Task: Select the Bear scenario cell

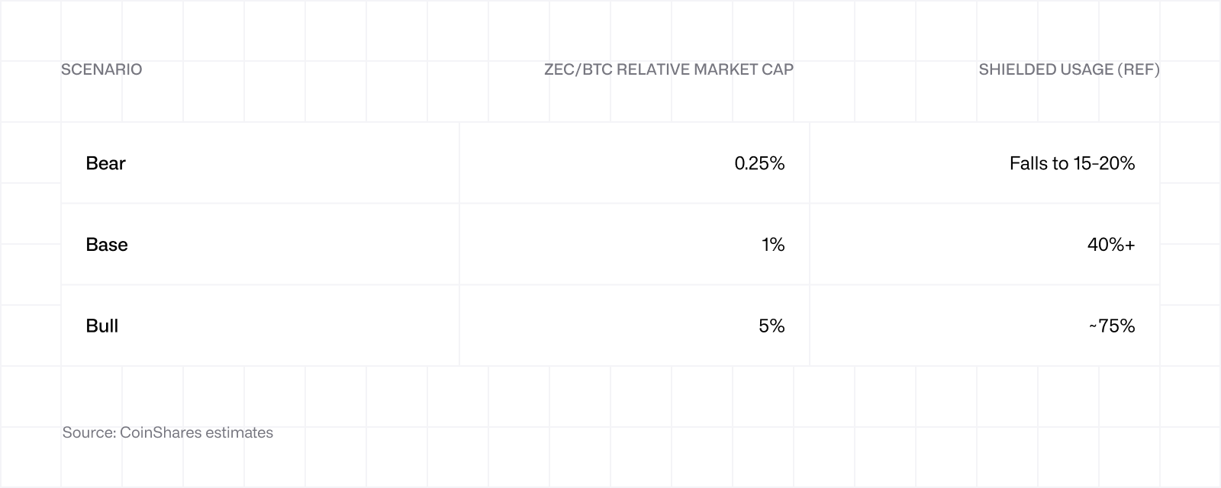Action: coord(260,163)
